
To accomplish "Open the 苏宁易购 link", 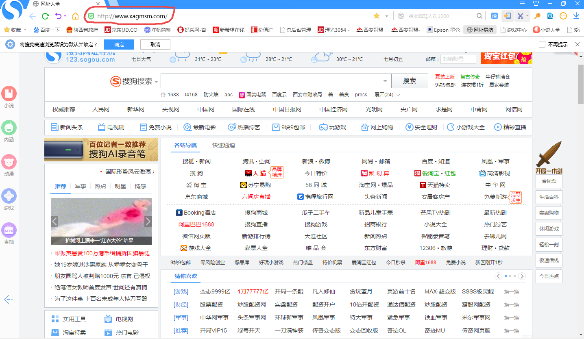I will pos(255,185).
